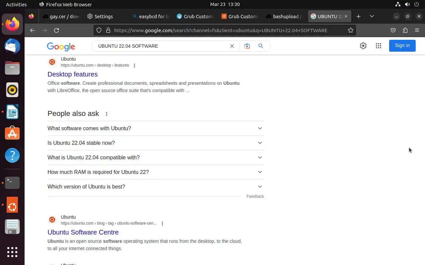Switch to gay.cer download tab
Image resolution: width=425 pixels, height=265 pixels.
(x=61, y=16)
